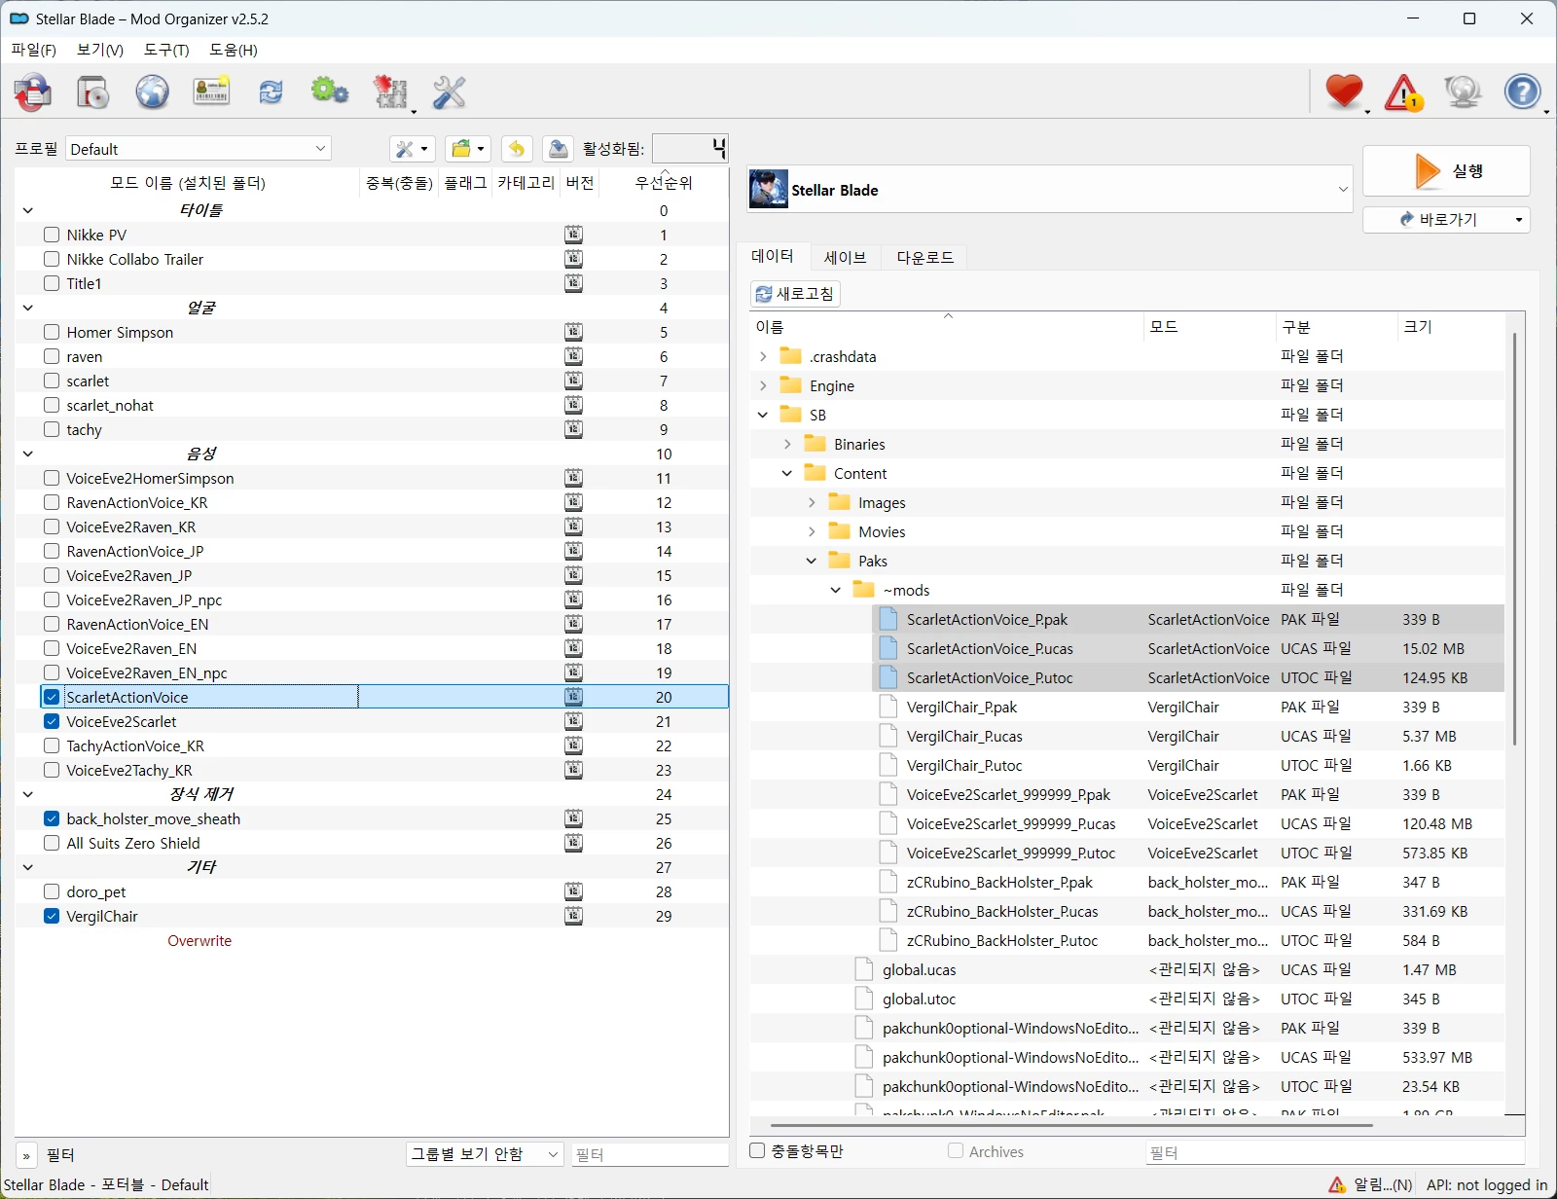
Task: Click the data tree horizontal scrollbar
Action: (x=1070, y=1125)
